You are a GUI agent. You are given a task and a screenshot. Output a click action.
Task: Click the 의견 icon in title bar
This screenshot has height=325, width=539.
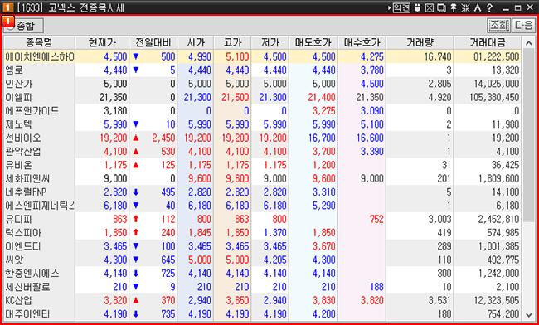tap(402, 7)
